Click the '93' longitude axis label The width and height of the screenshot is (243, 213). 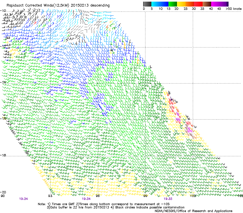(x=50, y=196)
